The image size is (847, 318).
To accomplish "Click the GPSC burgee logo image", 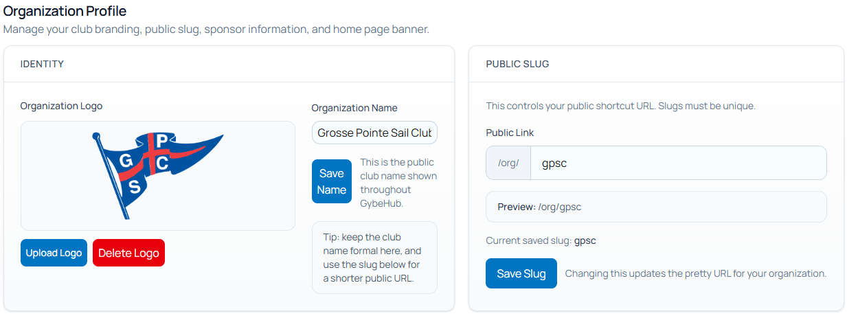I will click(158, 175).
